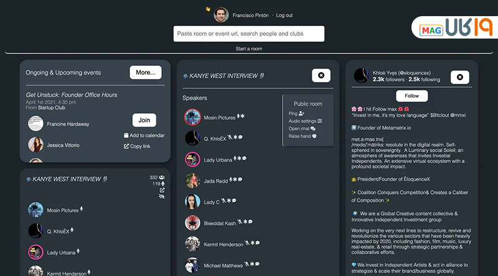The height and width of the screenshot is (276, 498).
Task: Expand events list with More button
Action: point(146,72)
